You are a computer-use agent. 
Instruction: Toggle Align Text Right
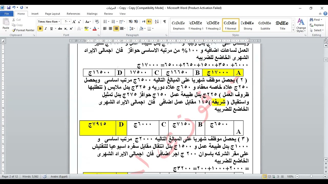(116, 29)
